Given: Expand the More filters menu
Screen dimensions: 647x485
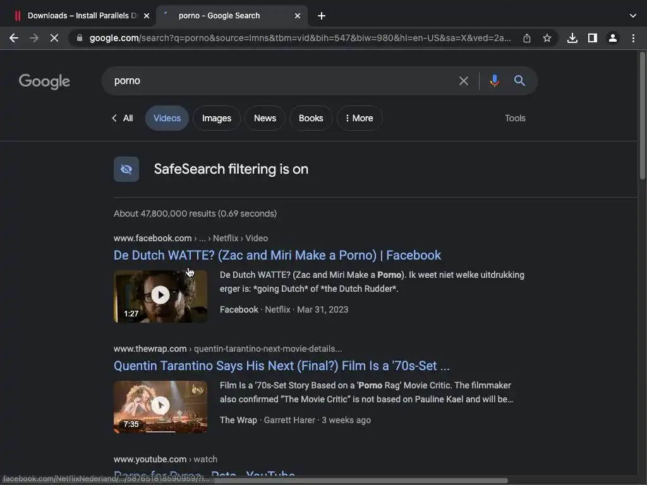Looking at the screenshot, I should [360, 118].
